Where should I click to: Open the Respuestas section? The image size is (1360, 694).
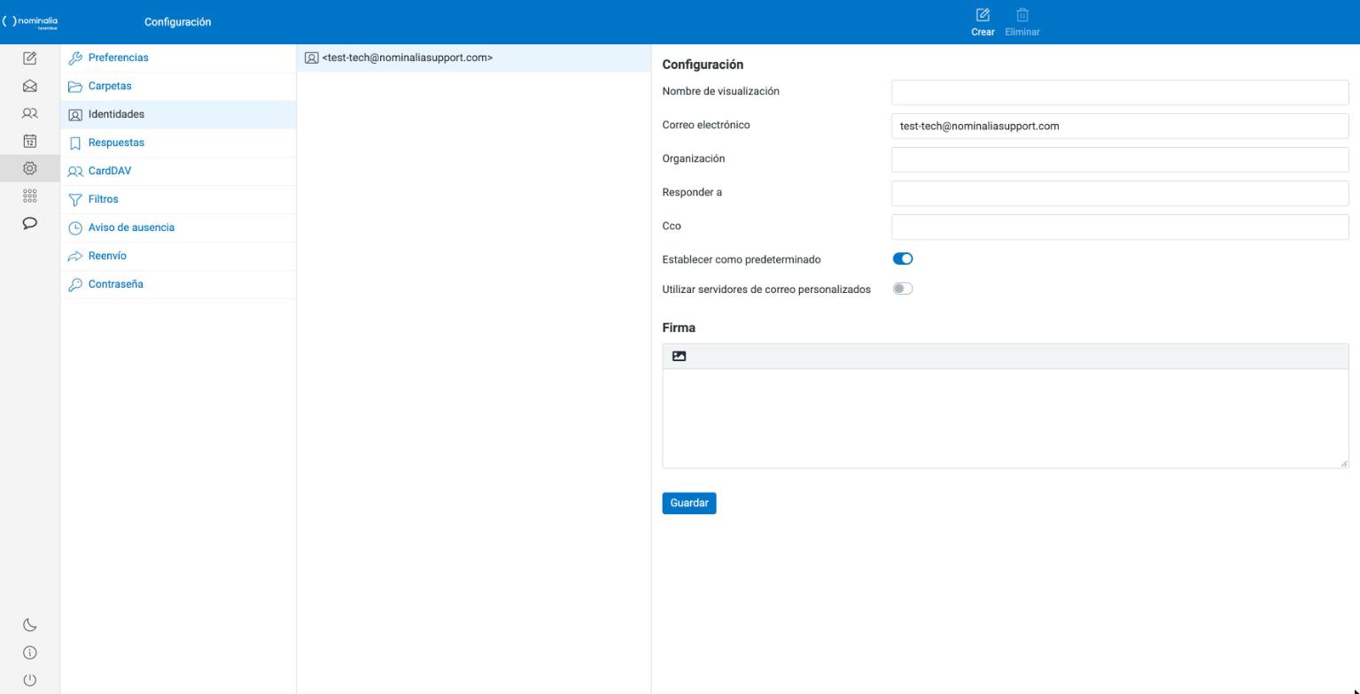pos(178,143)
